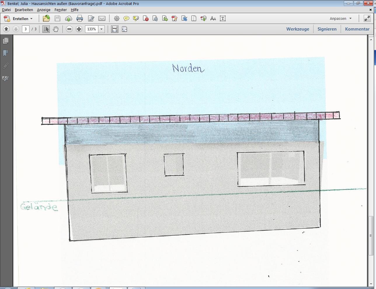Click the zoom out minus button
Viewport: 376px width, 289px height.
click(x=69, y=29)
